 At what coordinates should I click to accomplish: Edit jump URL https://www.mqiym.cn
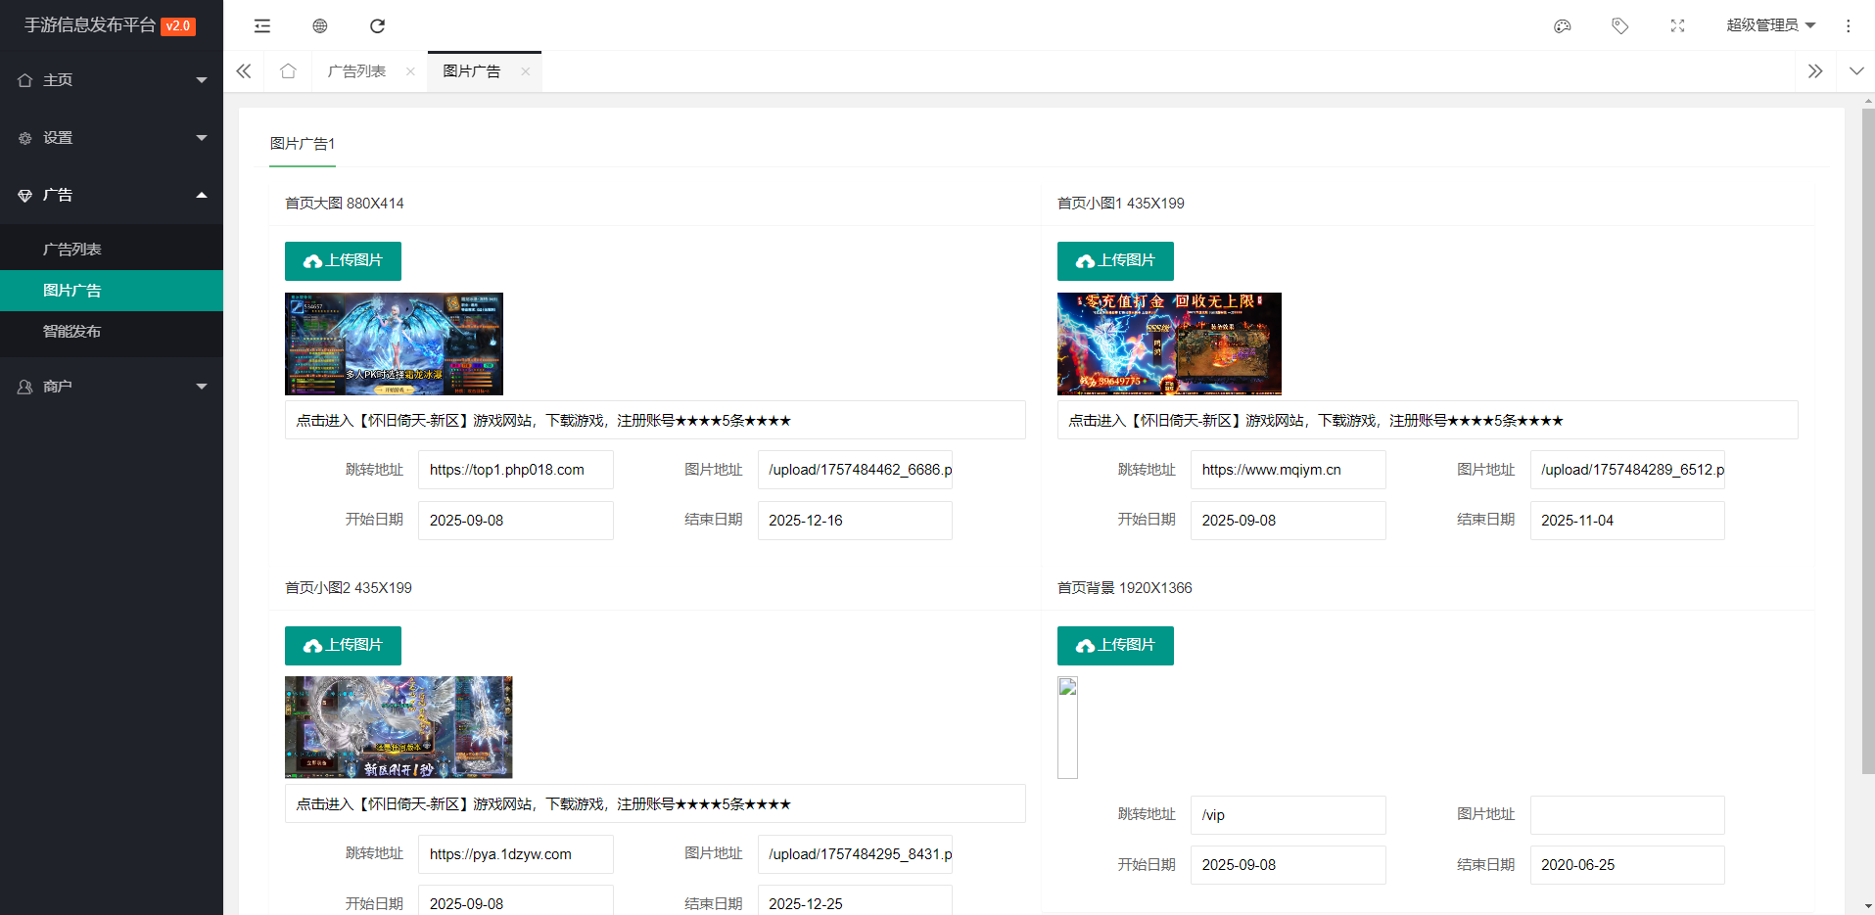(x=1289, y=470)
